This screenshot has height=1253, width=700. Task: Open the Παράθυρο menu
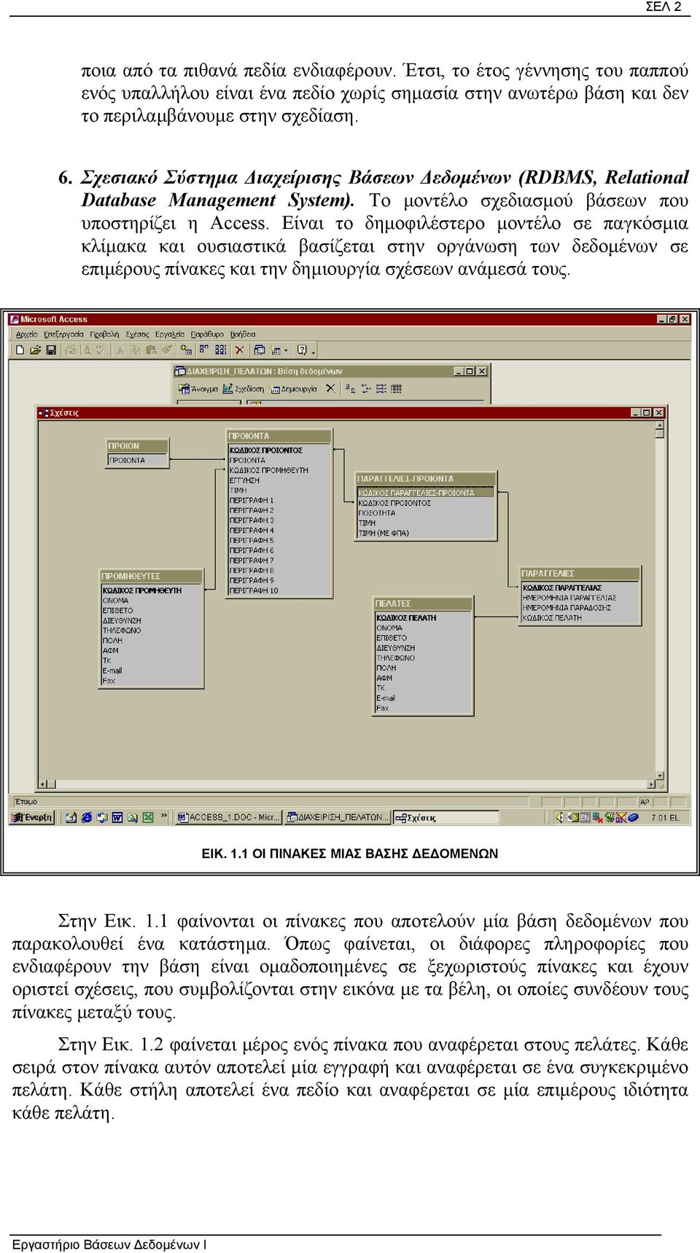pos(207,335)
